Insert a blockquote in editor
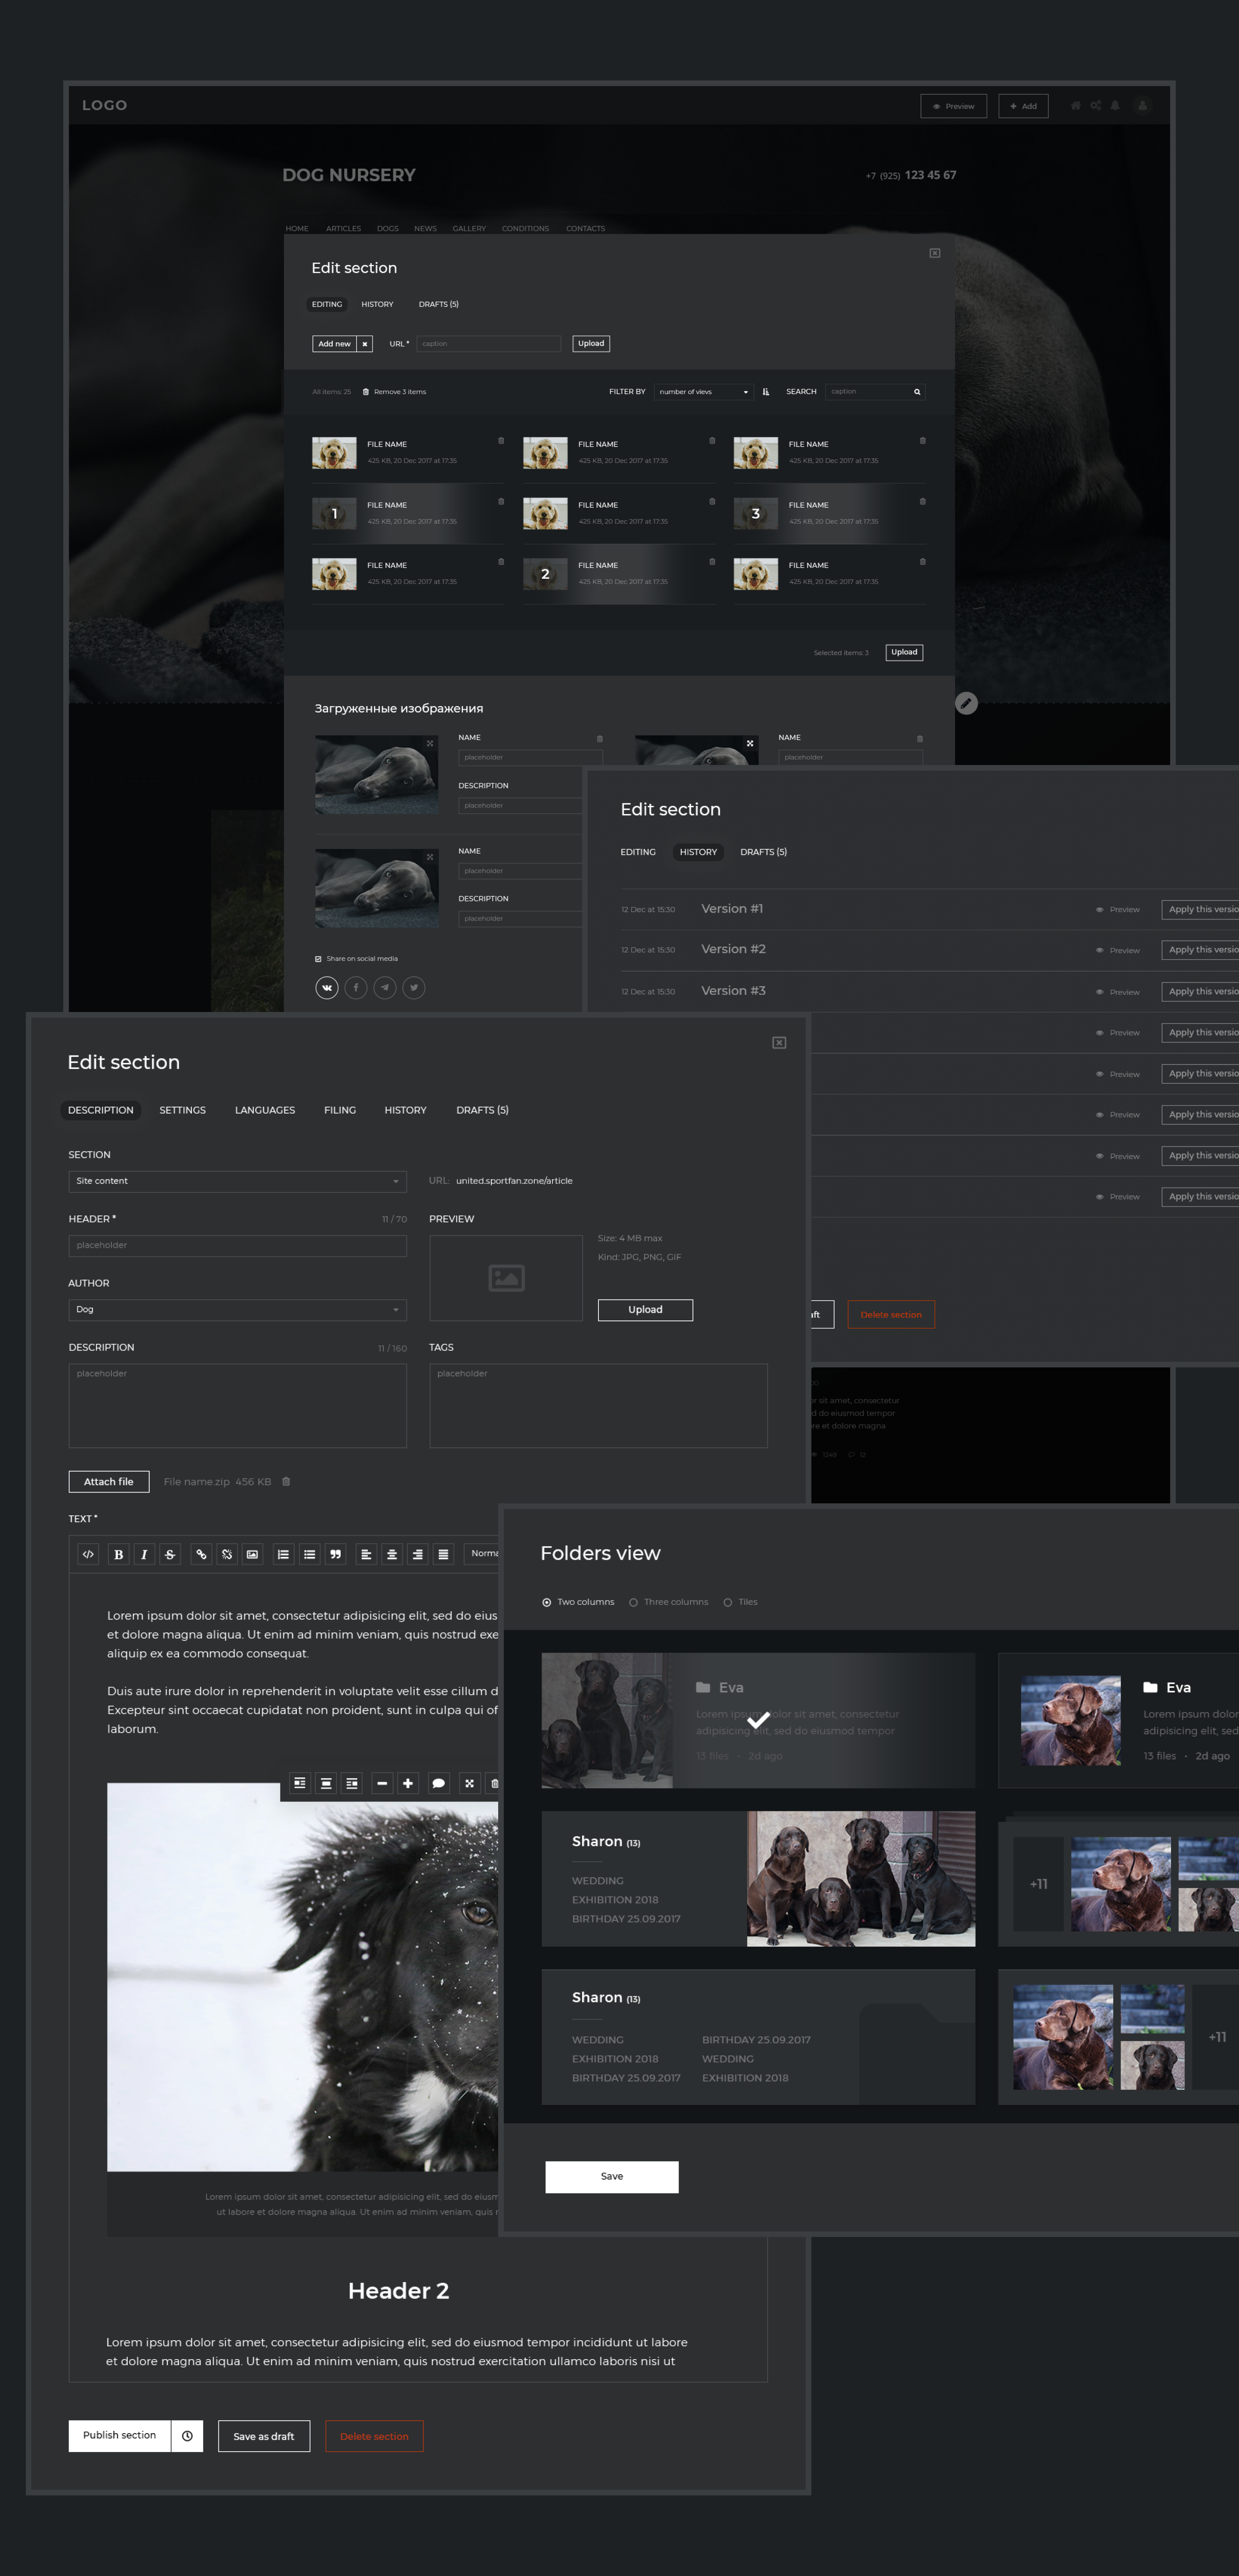Screen dimensions: 1239x2576 click(x=335, y=1554)
